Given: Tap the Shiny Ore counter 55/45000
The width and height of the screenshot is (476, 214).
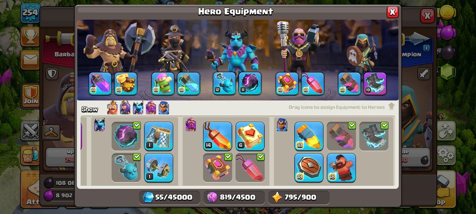Looking at the screenshot, I should coord(169,197).
